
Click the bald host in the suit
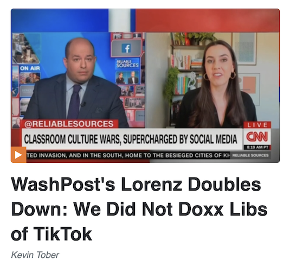tap(78, 81)
